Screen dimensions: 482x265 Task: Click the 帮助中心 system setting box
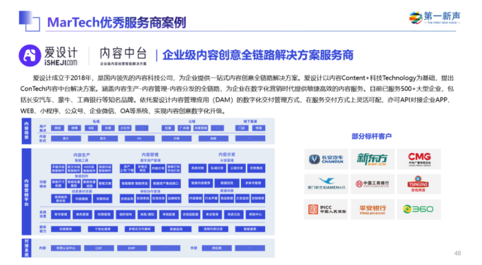pos(255,214)
